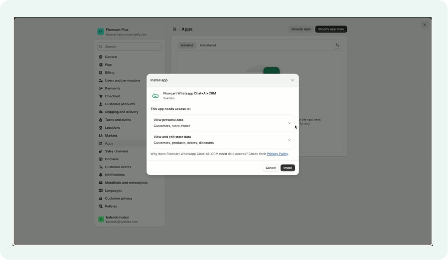Click the Customer events icon
The height and width of the screenshot is (260, 448).
click(101, 167)
